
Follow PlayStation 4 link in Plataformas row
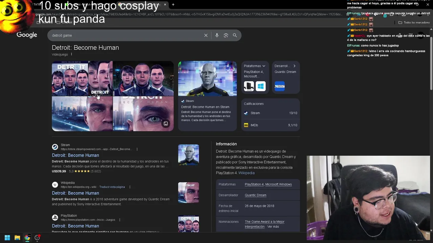tap(254, 184)
